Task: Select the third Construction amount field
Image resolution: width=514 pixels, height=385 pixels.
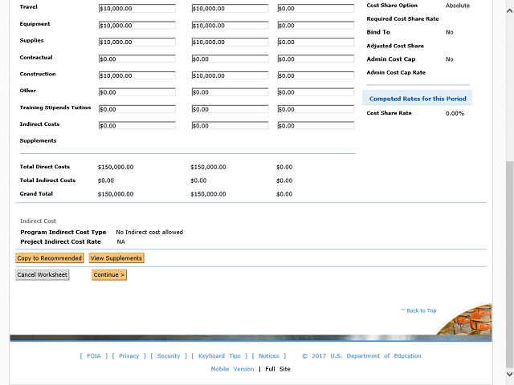Action: coord(316,75)
